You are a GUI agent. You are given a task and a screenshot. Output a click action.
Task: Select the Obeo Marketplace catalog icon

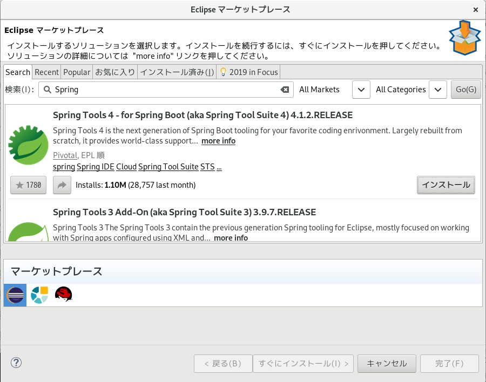39,295
